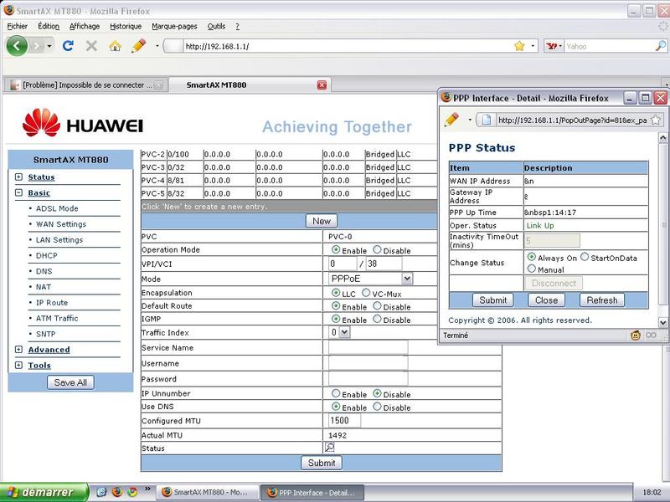Disable Use DNS option
The height and width of the screenshot is (502, 670).
[377, 407]
